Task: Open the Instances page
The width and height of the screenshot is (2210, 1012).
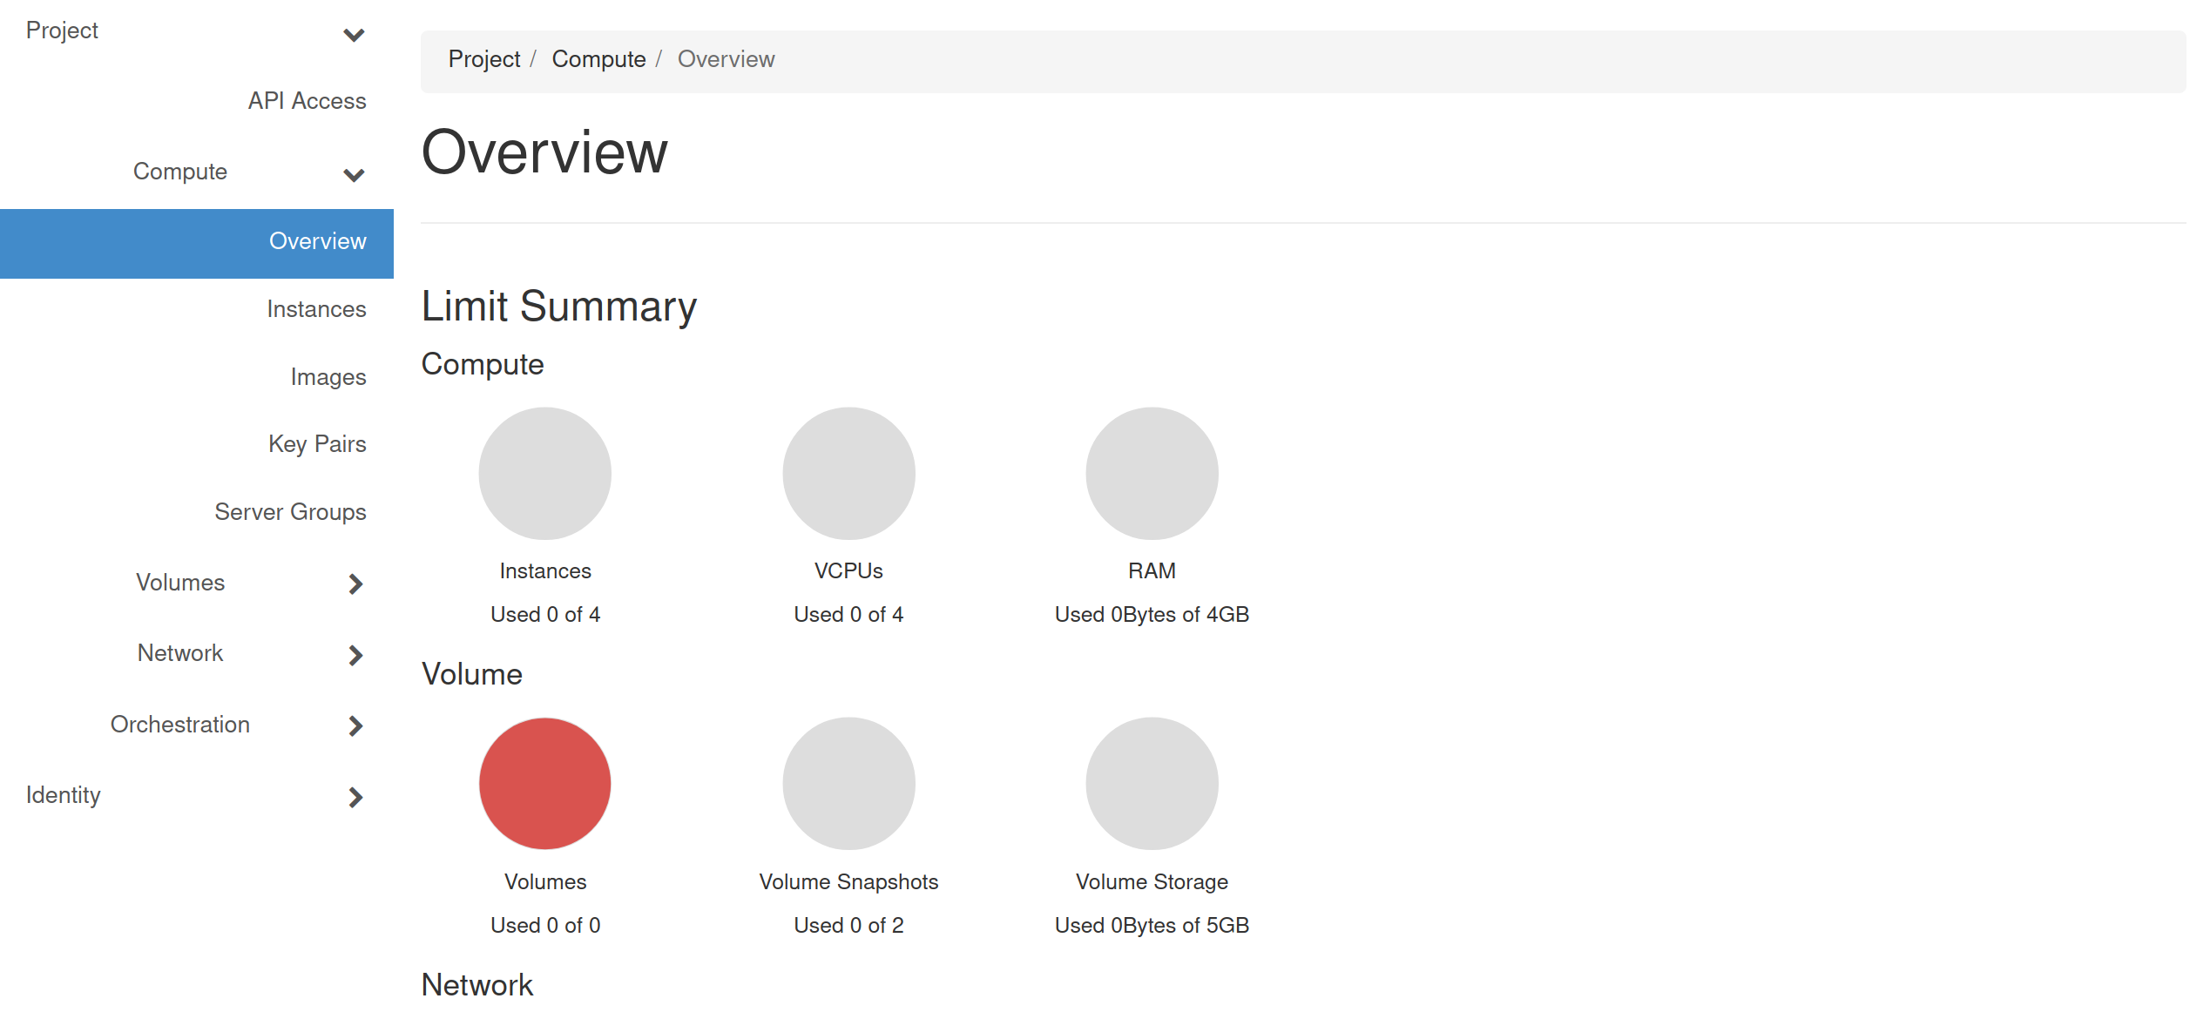Action: coord(316,308)
